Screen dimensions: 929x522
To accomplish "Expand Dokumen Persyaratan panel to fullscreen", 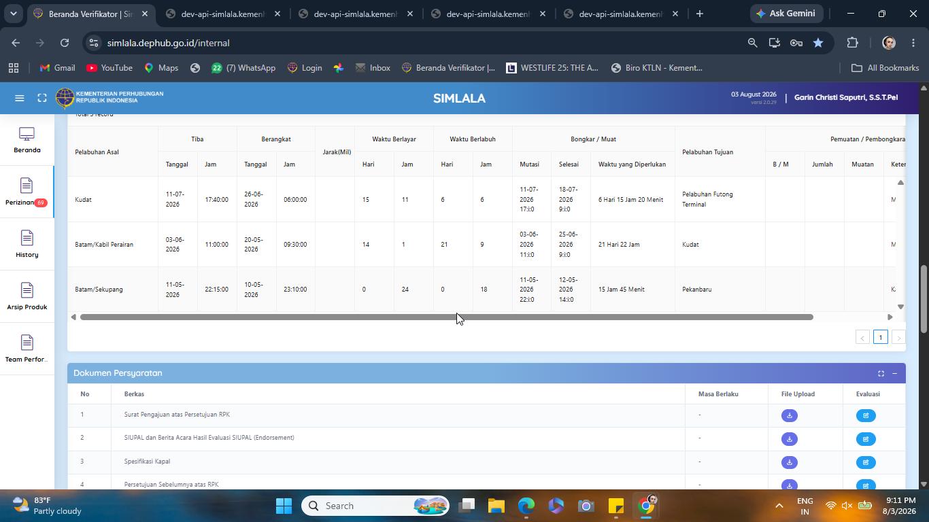I will pyautogui.click(x=881, y=373).
